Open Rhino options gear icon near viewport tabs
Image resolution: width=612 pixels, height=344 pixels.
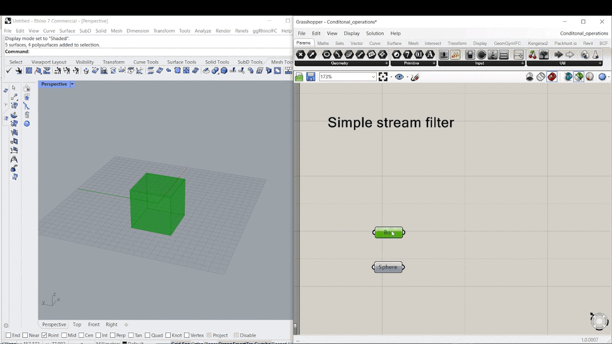click(6, 325)
